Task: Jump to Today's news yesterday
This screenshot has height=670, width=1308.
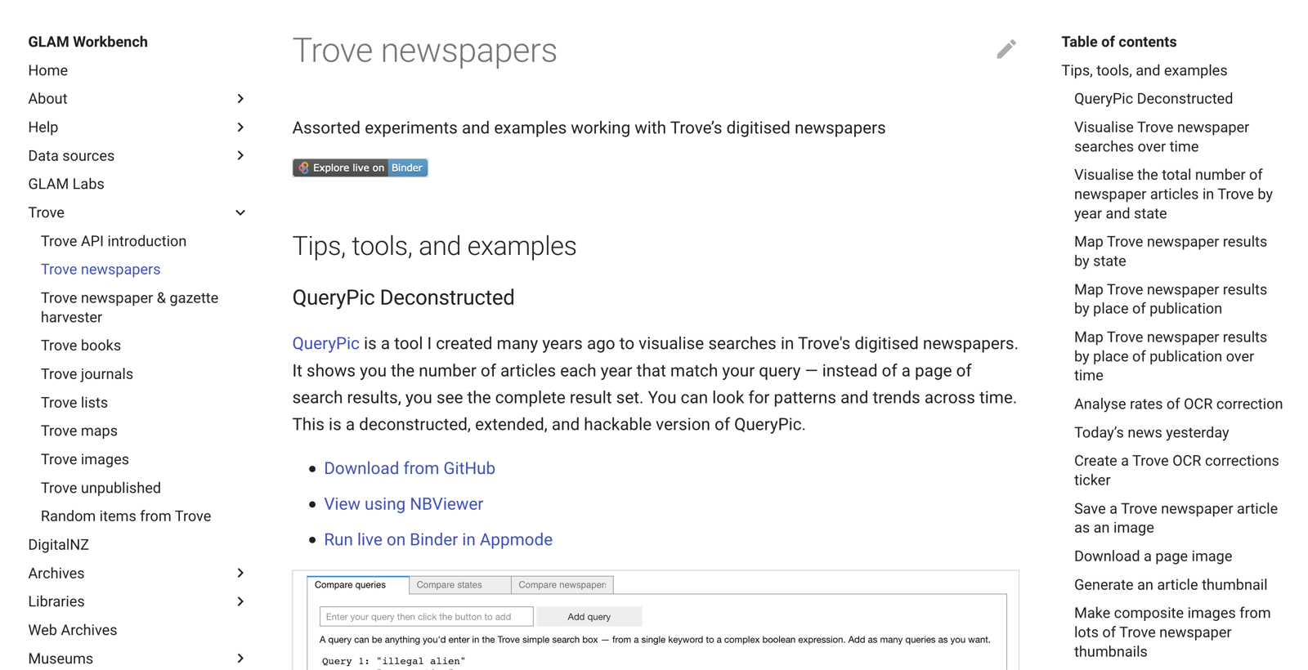Action: click(1151, 433)
